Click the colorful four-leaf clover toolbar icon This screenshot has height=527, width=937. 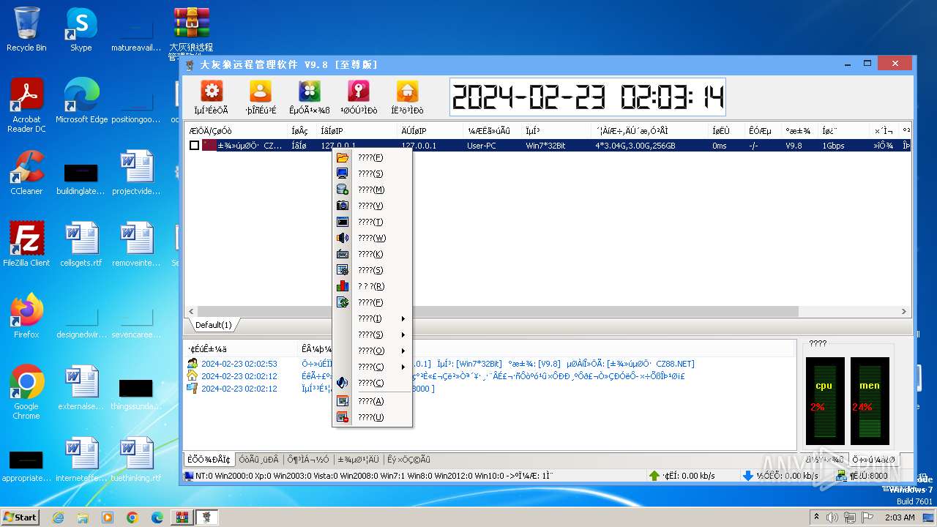pyautogui.click(x=310, y=91)
